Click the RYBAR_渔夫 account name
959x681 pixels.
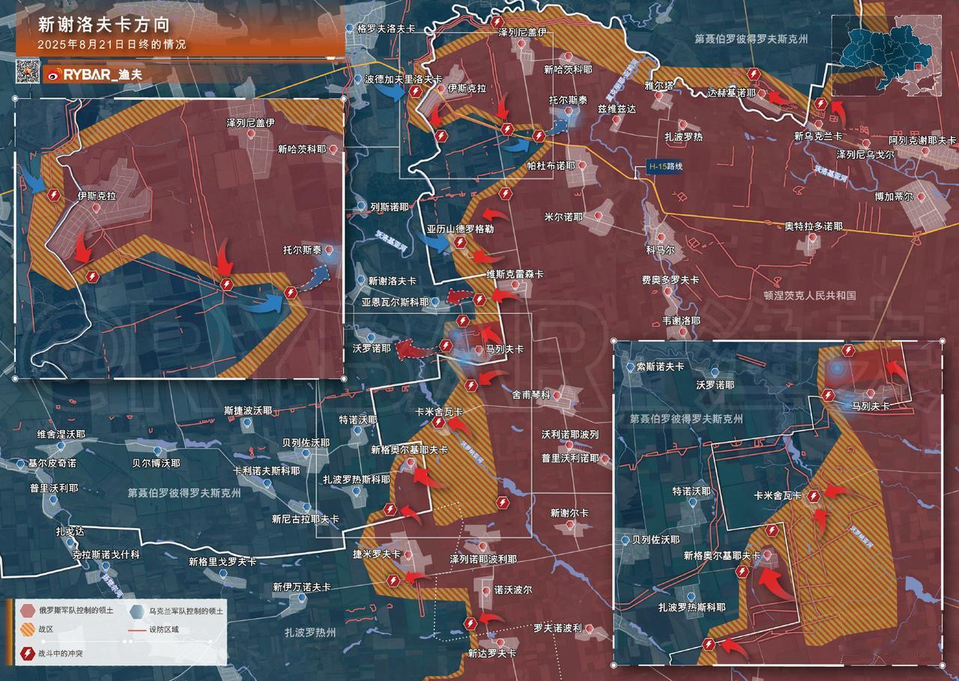pos(103,74)
